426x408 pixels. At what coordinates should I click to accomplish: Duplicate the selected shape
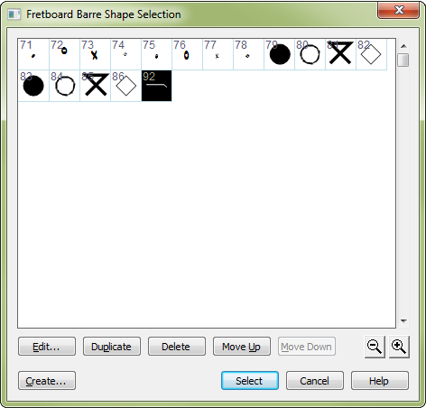point(112,347)
